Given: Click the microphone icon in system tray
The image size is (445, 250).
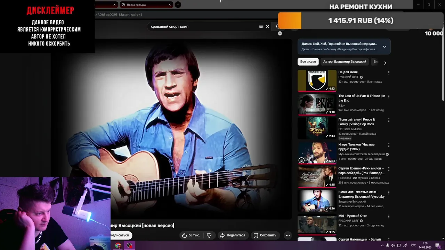Looking at the screenshot, I should [x=388, y=245].
